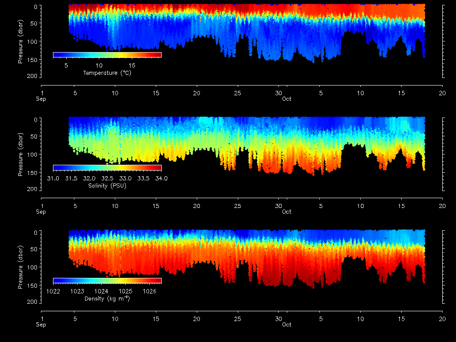Click the Oct label under the salinity plot
The width and height of the screenshot is (456, 342).
pos(287,212)
